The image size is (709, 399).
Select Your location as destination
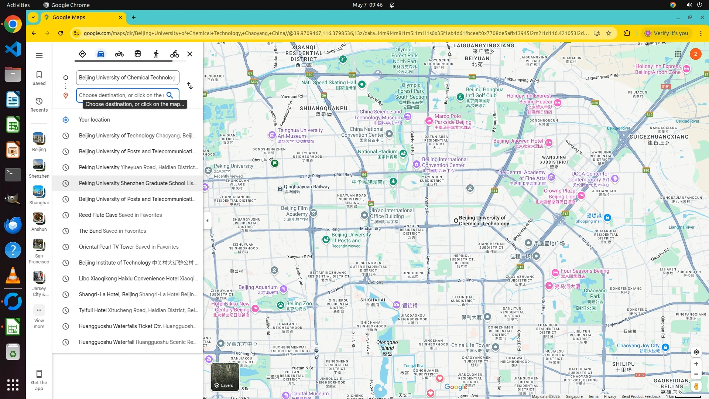pos(95,120)
